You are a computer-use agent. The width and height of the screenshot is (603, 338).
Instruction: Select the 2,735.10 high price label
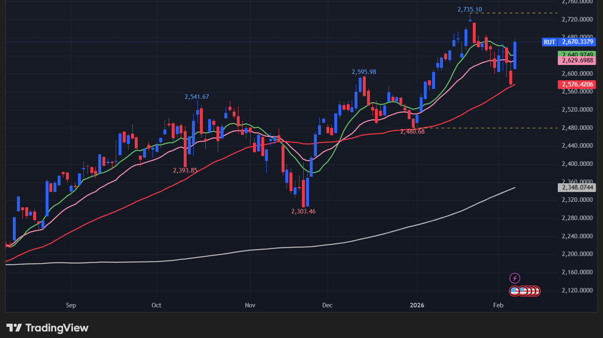point(469,10)
